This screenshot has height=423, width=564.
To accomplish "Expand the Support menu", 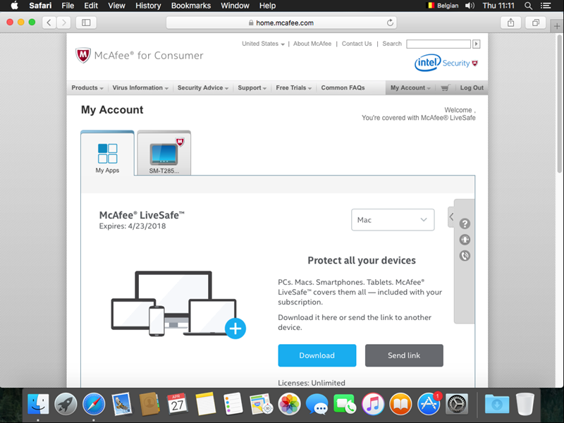I will pos(252,87).
